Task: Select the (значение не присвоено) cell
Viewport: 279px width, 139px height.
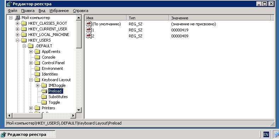Action: 193,24
